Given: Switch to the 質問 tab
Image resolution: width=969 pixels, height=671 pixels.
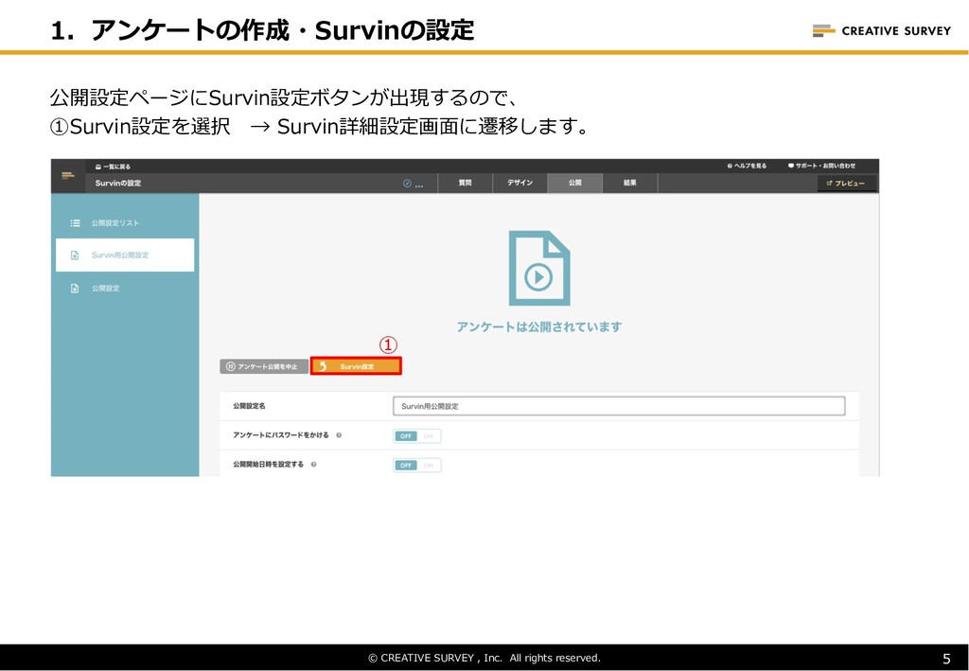Looking at the screenshot, I should coord(465,183).
